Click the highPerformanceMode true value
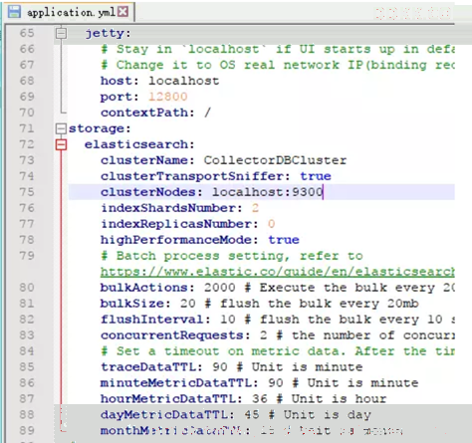Image resolution: width=472 pixels, height=443 pixels. pyautogui.click(x=284, y=240)
